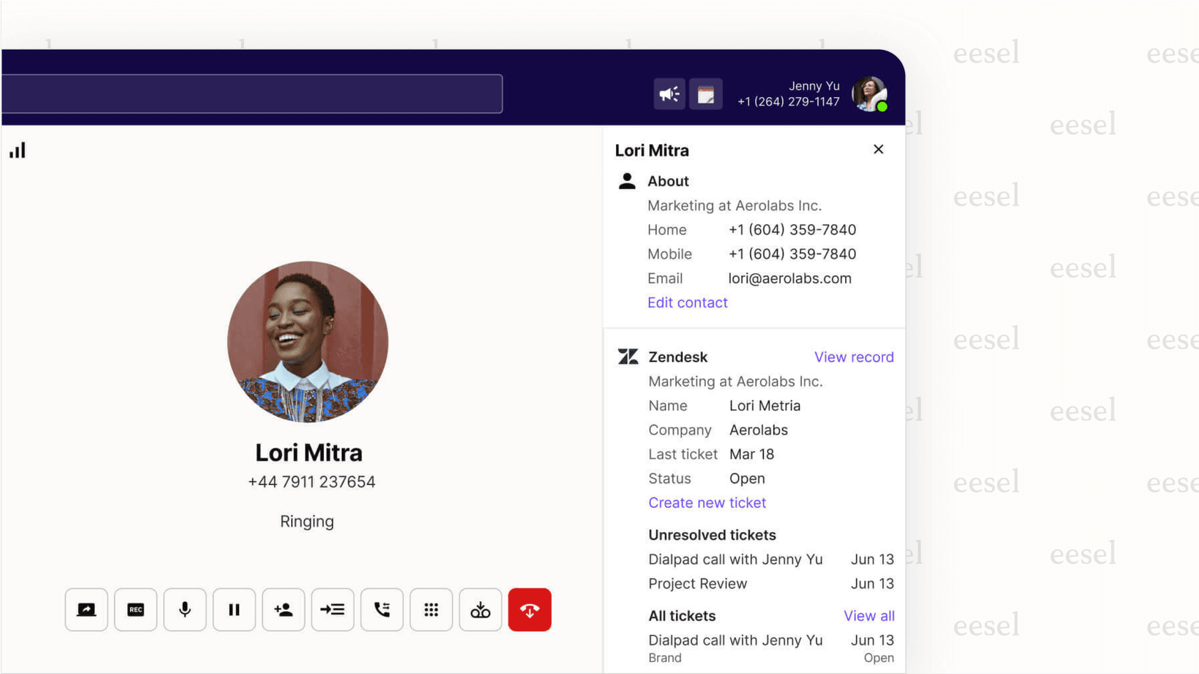View all tickets for Lori Metria
Screen dimensions: 1199x674
pos(869,616)
